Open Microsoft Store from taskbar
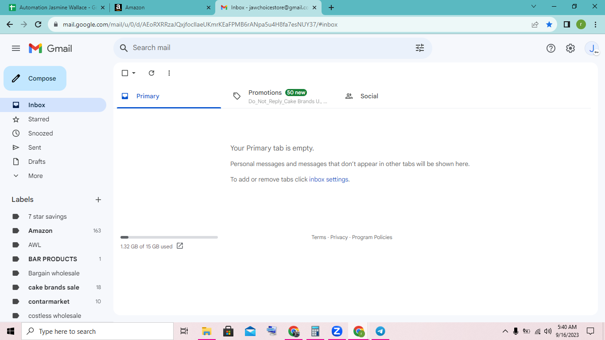This screenshot has height=340, width=605. [x=228, y=331]
